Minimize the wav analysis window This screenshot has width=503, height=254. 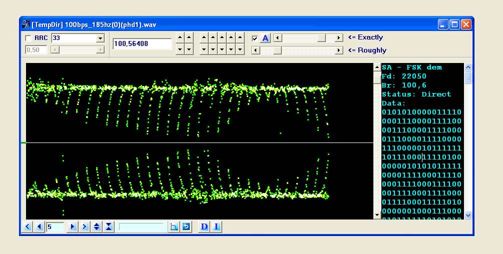(x=443, y=24)
